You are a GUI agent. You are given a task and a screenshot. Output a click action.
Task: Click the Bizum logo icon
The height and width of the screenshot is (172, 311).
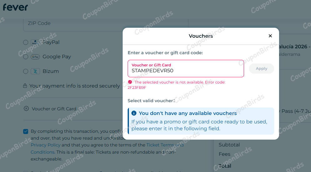[x=35, y=71]
